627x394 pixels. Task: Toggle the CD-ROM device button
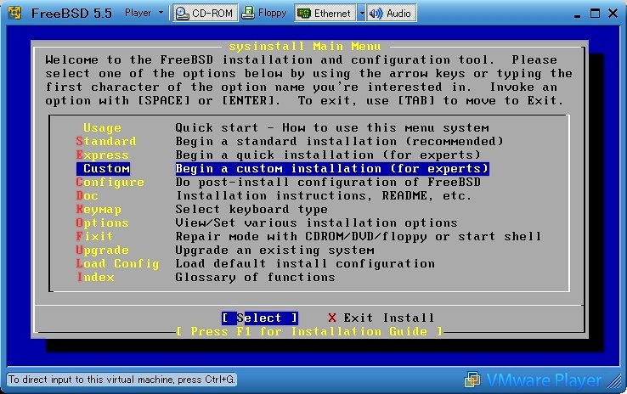click(x=204, y=13)
